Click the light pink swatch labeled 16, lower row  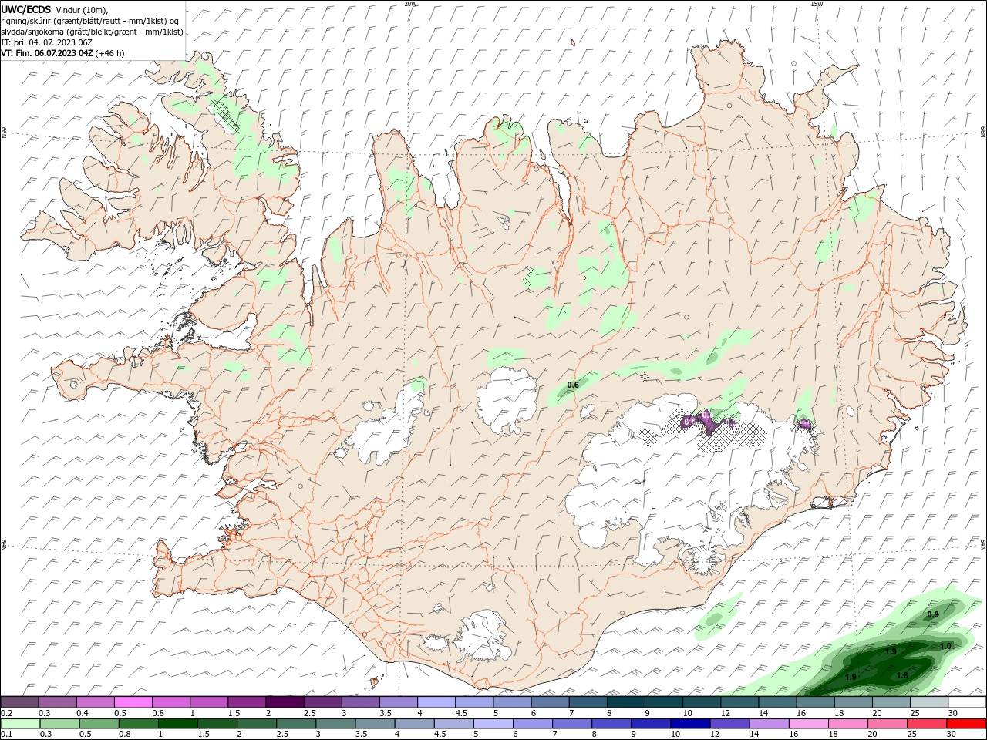[x=809, y=724]
